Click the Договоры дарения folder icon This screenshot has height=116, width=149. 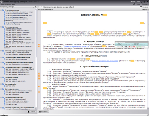(x=3, y=77)
